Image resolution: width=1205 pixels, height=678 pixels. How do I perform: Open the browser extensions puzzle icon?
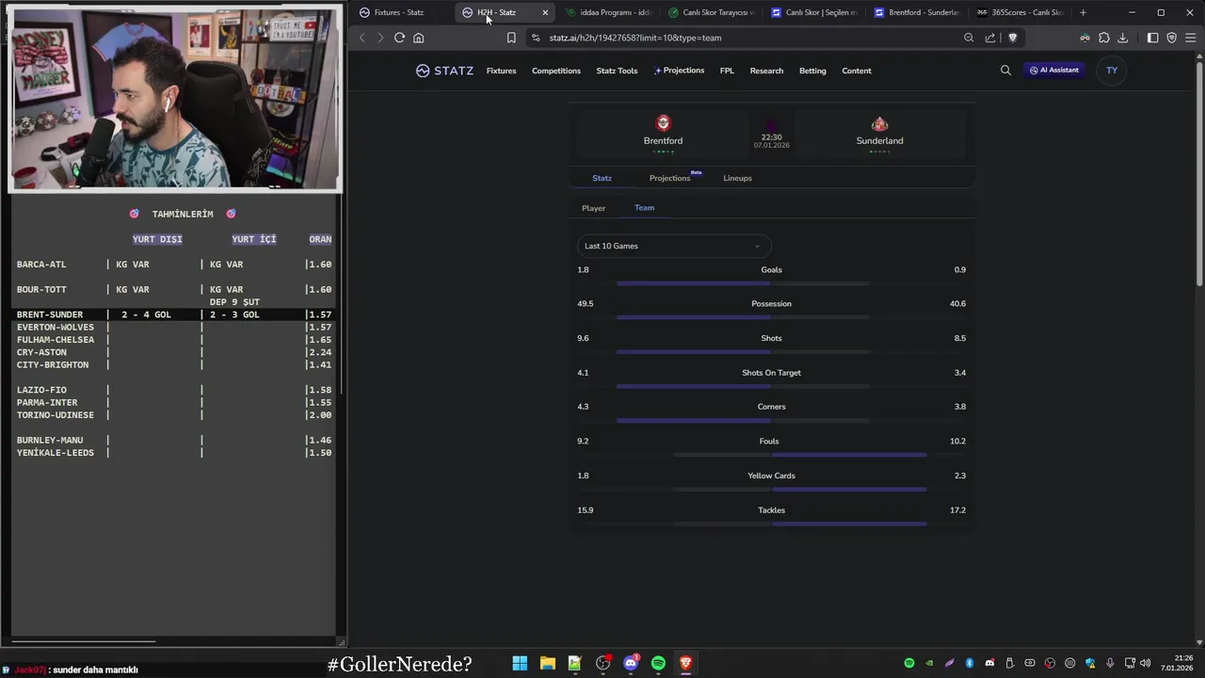[1104, 38]
